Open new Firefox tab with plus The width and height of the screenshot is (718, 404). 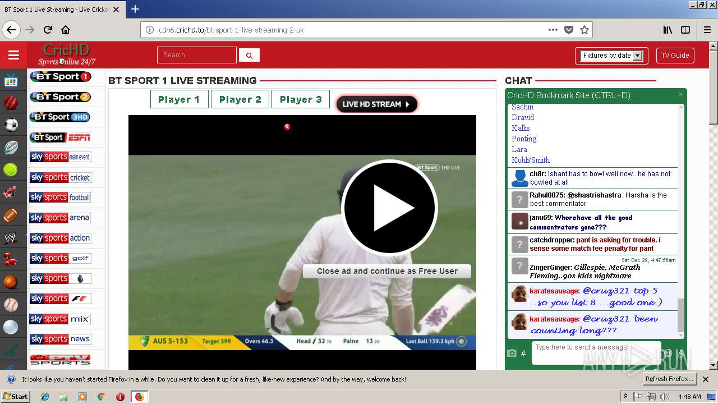[x=135, y=9]
